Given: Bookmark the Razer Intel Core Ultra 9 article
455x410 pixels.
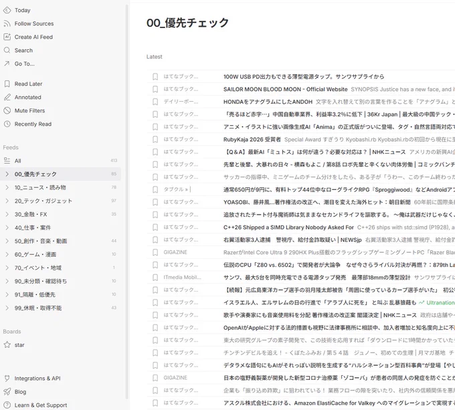Looking at the screenshot, I should pyautogui.click(x=155, y=252).
